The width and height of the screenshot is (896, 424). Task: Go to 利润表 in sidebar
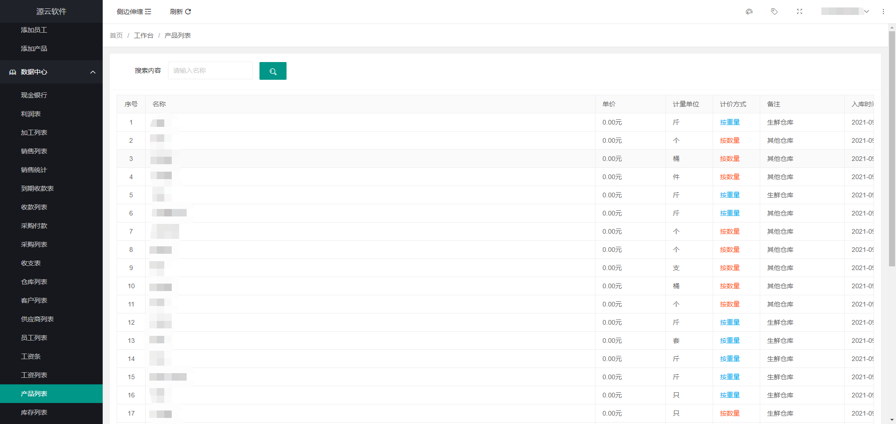[x=31, y=114]
